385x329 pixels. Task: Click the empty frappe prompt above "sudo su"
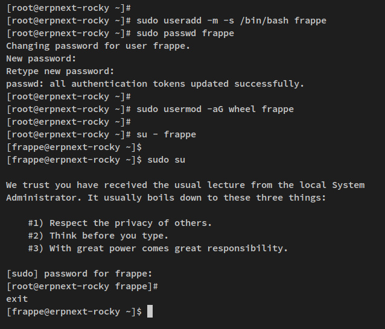tap(74, 147)
